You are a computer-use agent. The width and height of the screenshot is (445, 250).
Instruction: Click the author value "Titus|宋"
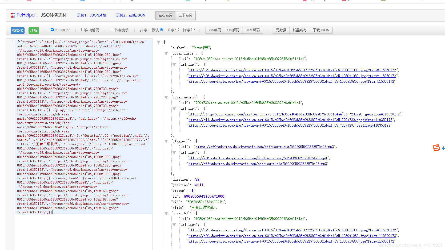pos(201,48)
